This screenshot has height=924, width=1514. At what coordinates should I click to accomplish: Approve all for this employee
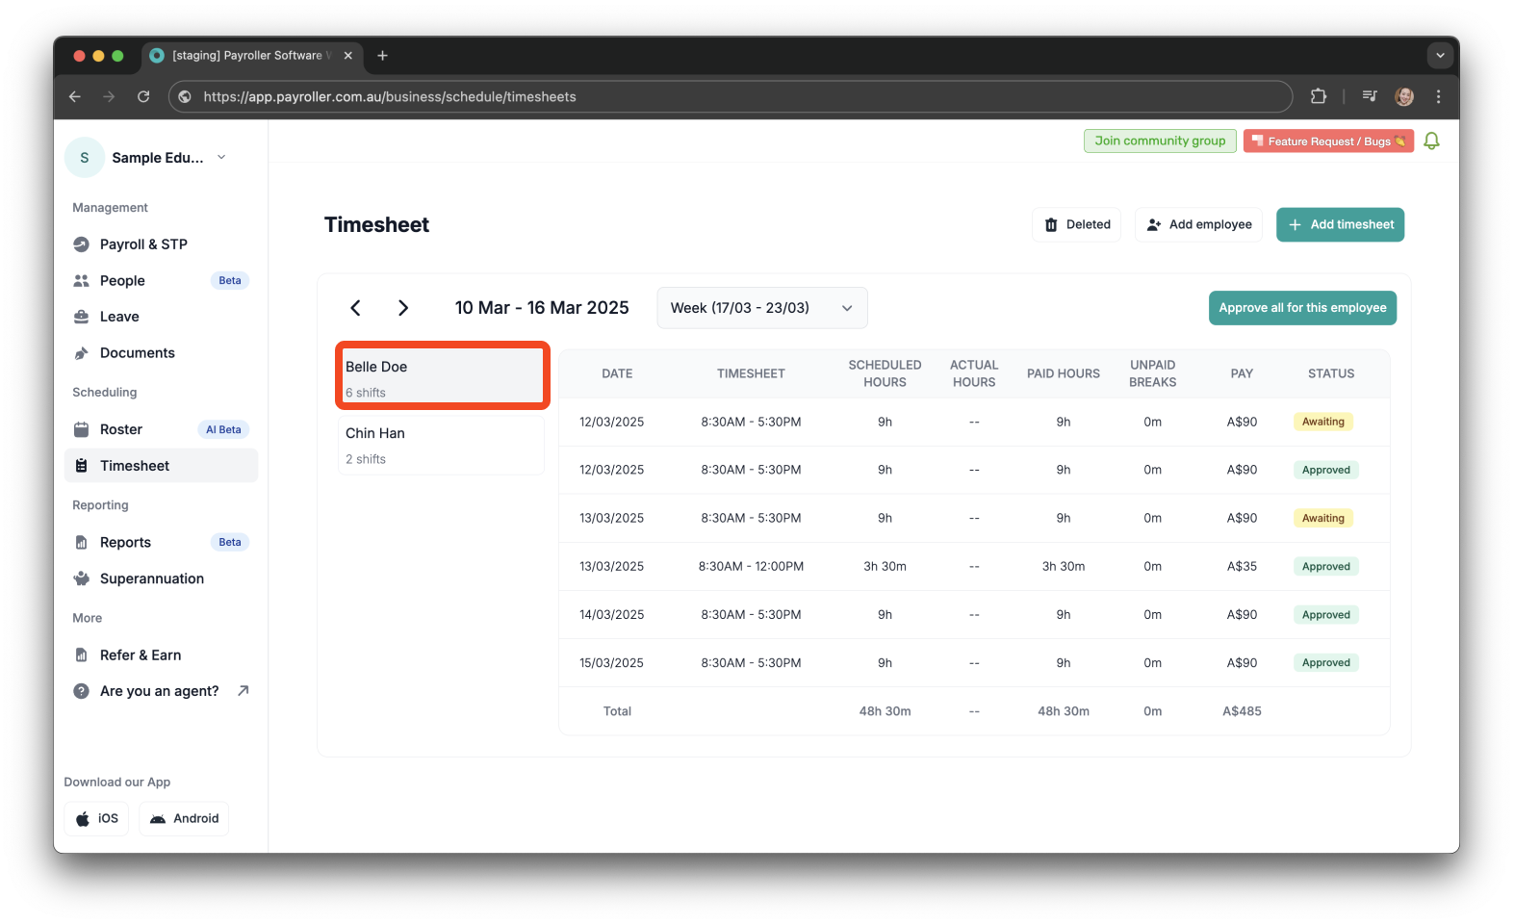[1302, 308]
